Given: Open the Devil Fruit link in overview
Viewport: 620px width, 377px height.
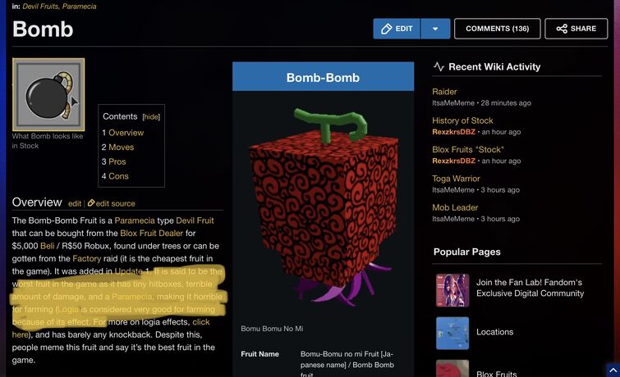Looking at the screenshot, I should (x=195, y=220).
